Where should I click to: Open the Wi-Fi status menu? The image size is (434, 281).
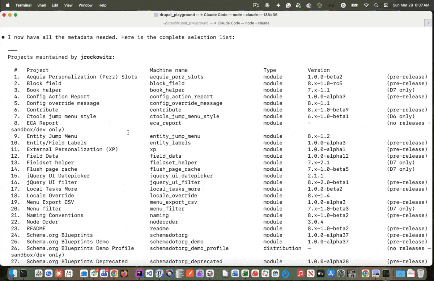tap(366, 5)
